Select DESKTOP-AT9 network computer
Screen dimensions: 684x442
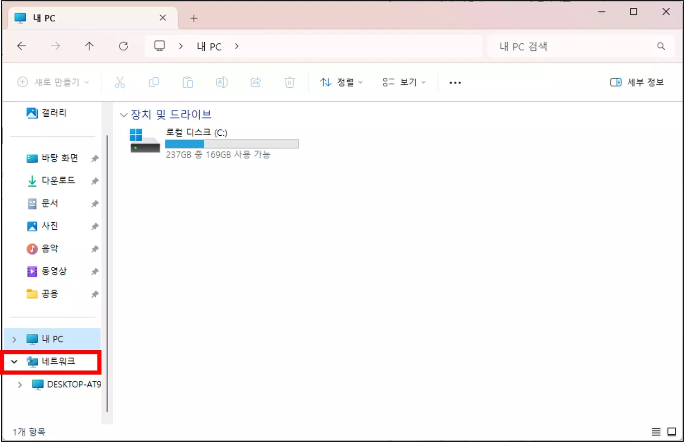67,384
